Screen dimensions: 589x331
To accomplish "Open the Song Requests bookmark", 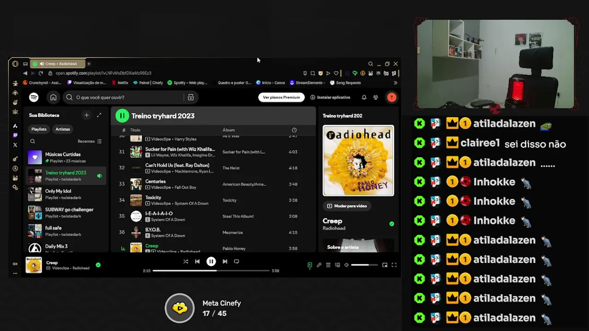I will click(345, 83).
